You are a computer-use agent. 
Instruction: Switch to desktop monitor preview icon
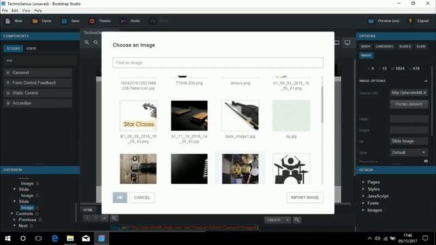click(347, 42)
